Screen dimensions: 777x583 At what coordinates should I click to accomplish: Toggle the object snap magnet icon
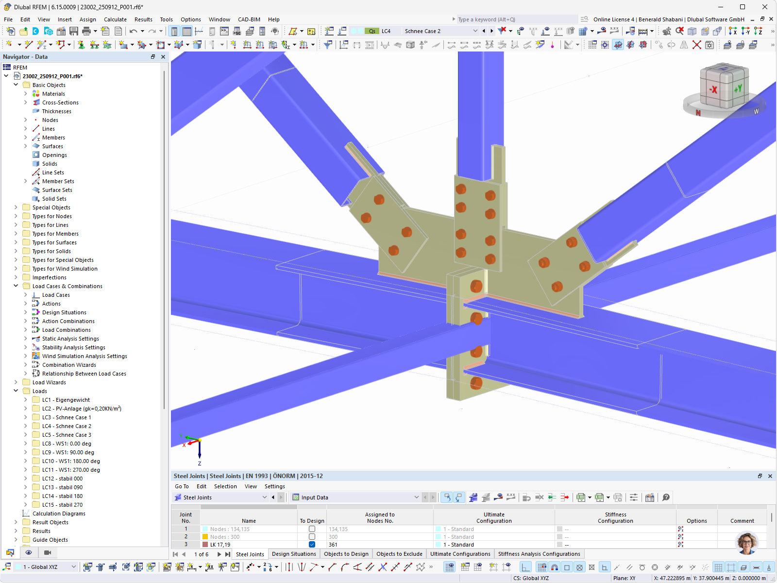(x=554, y=567)
